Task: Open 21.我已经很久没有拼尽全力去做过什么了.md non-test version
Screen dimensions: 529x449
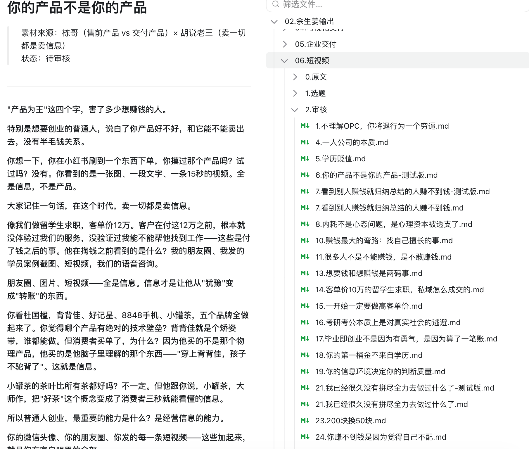Action: tap(392, 404)
